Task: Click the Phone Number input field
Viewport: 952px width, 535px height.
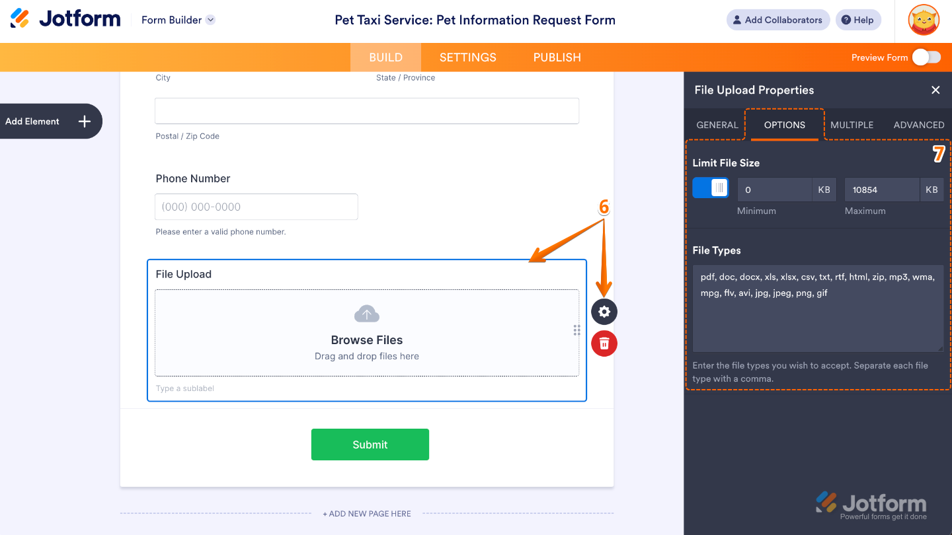Action: click(256, 207)
